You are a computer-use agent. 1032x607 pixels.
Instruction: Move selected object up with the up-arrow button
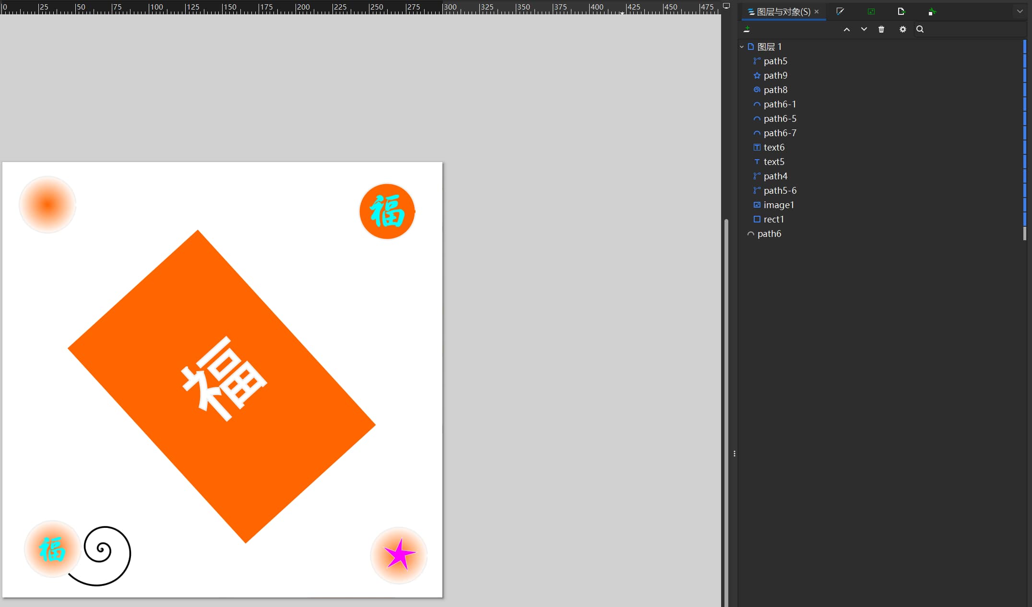847,29
